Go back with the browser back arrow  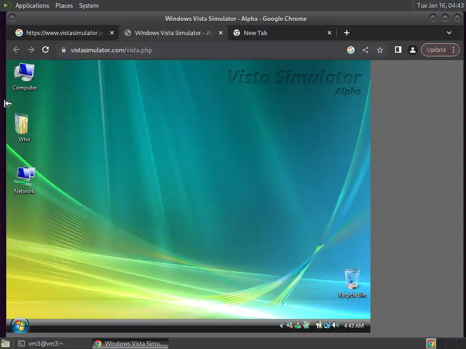(x=16, y=50)
